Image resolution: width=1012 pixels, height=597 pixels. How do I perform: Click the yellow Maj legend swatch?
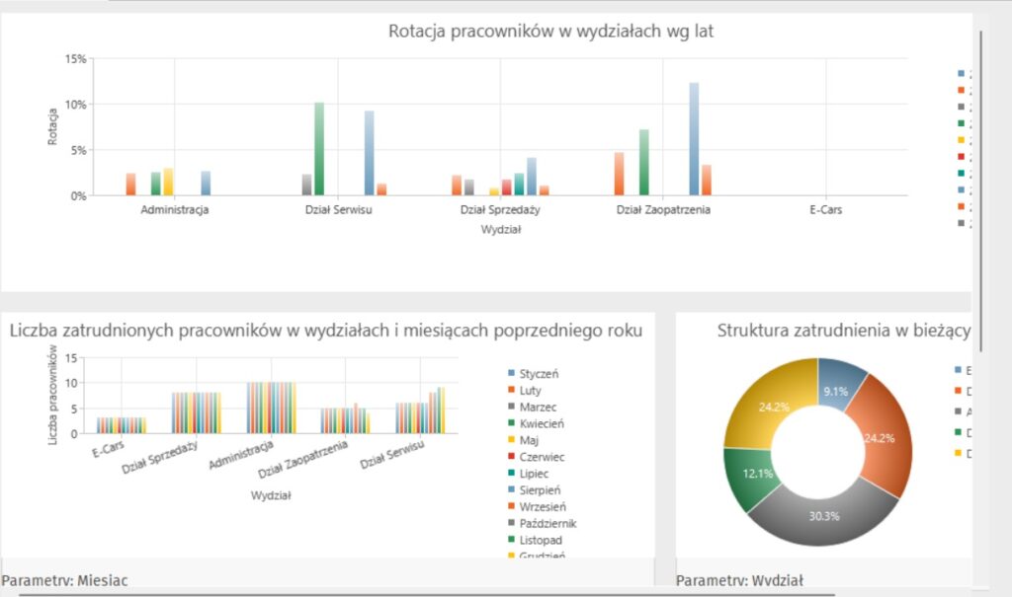point(510,440)
